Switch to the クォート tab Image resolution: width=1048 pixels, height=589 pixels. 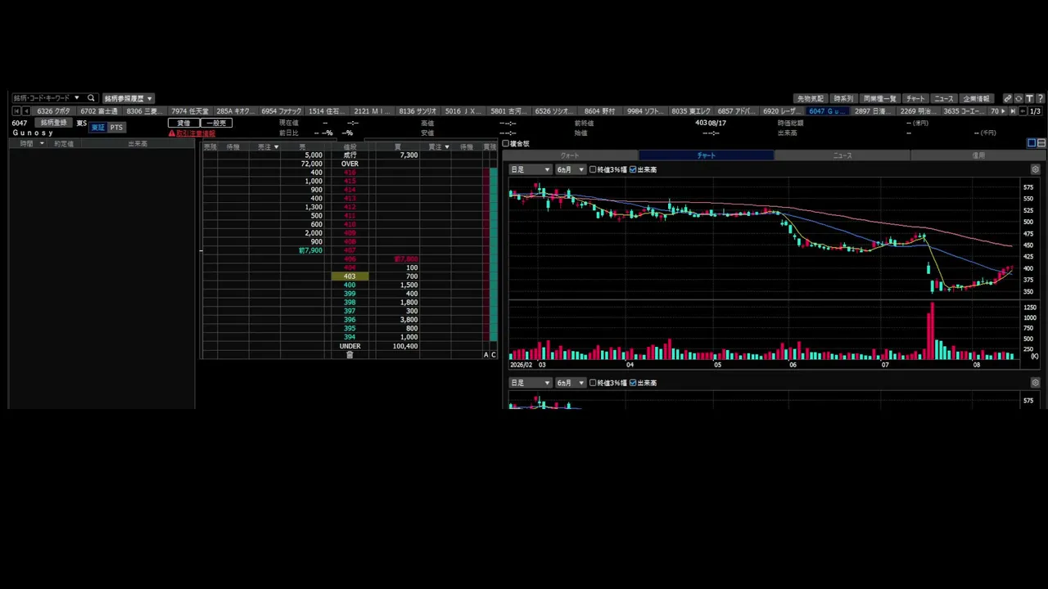pyautogui.click(x=570, y=155)
